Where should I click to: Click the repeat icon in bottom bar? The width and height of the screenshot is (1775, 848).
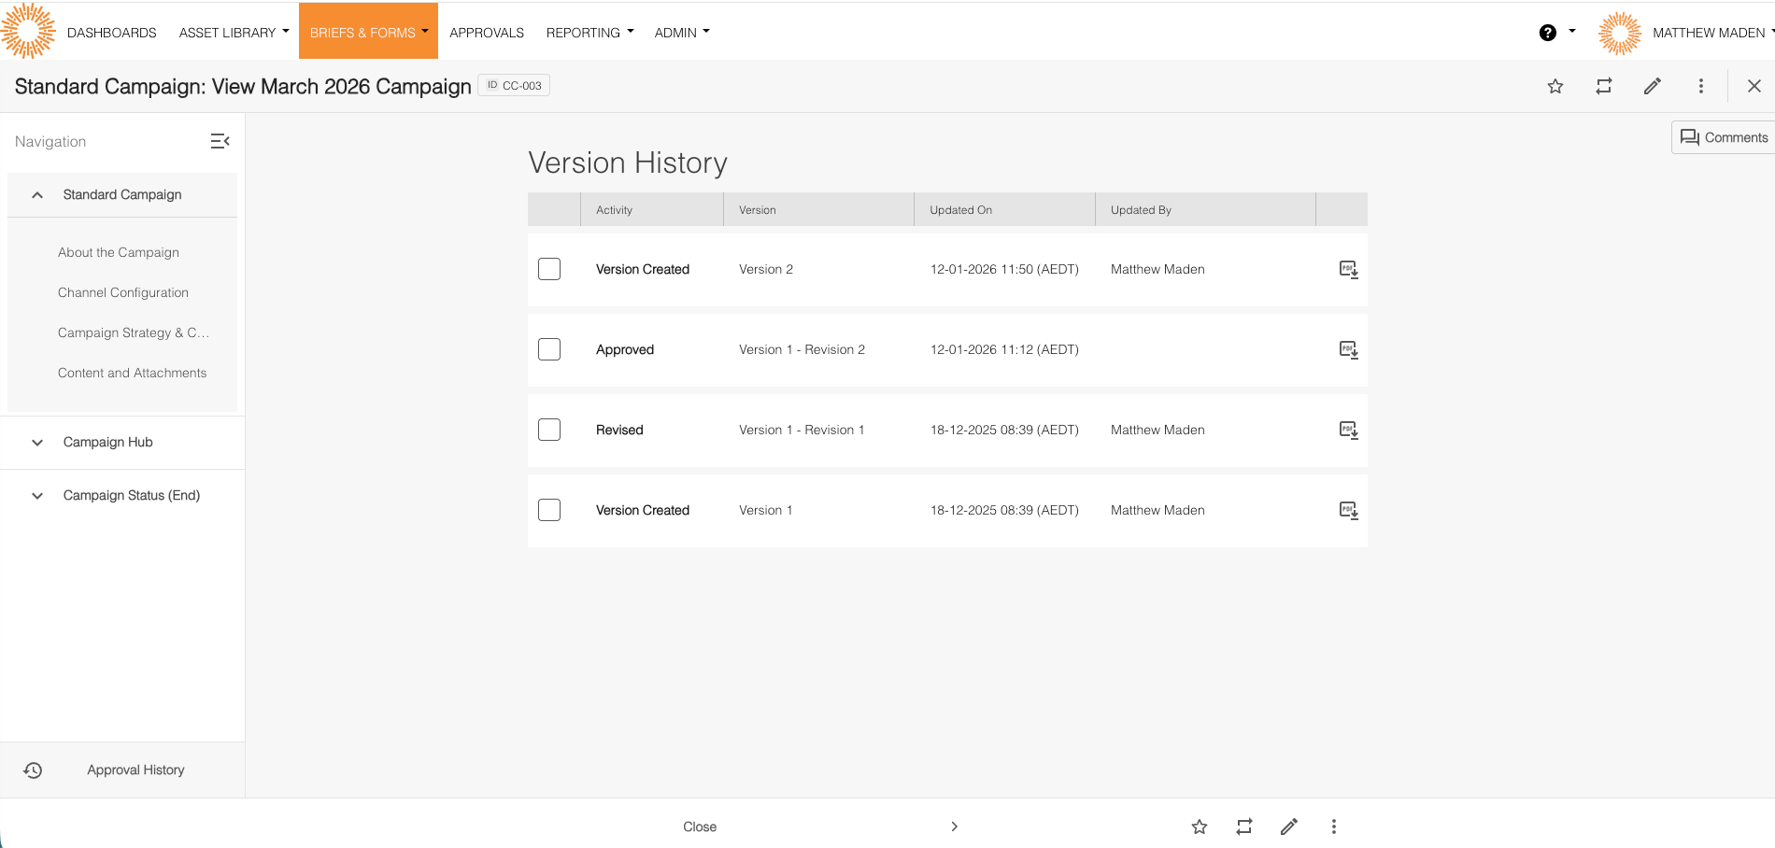[x=1243, y=827]
